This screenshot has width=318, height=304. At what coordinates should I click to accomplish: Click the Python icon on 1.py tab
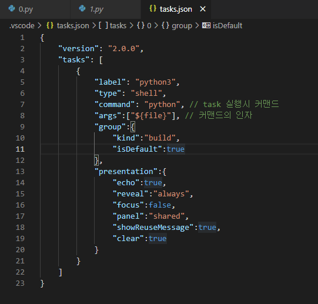coord(82,9)
